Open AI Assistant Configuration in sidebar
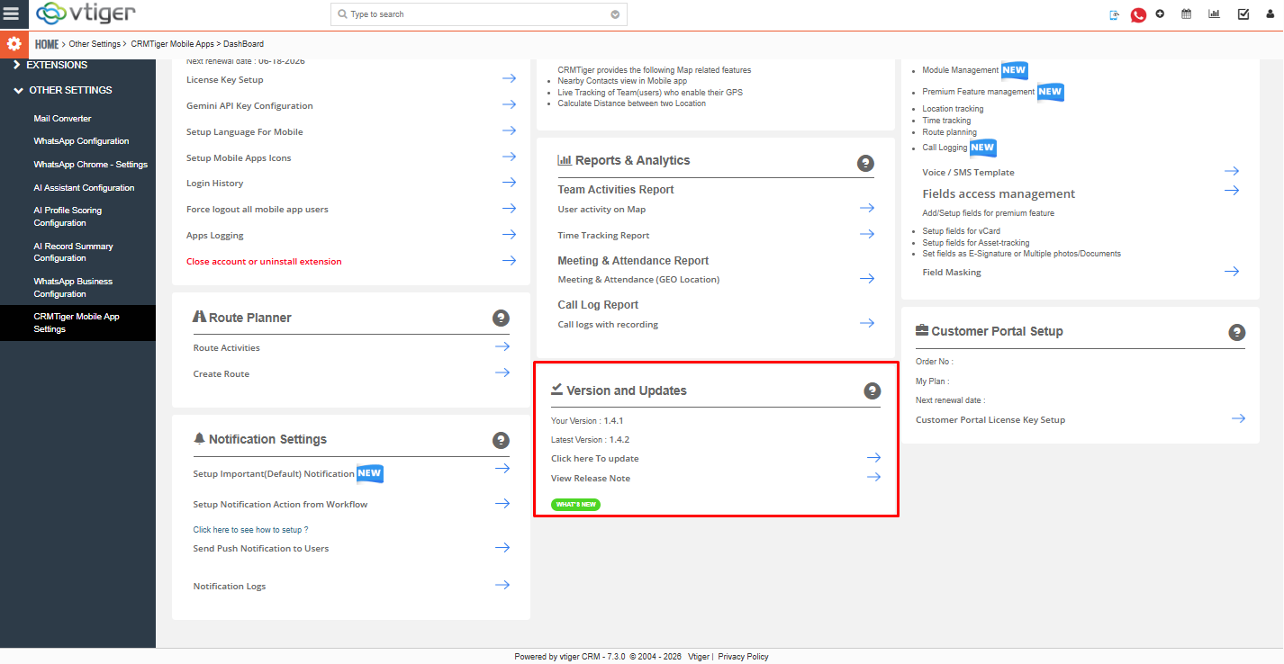Image resolution: width=1284 pixels, height=664 pixels. tap(84, 188)
